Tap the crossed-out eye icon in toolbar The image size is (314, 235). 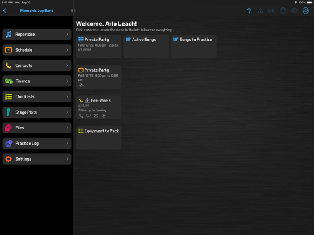point(294,11)
